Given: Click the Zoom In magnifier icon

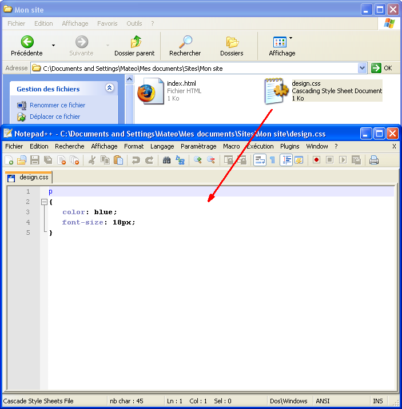Looking at the screenshot, I should tap(198, 160).
